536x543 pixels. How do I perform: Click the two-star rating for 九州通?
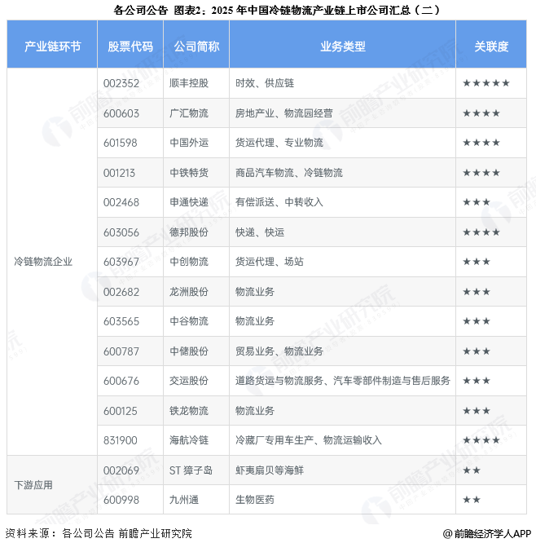click(x=472, y=500)
